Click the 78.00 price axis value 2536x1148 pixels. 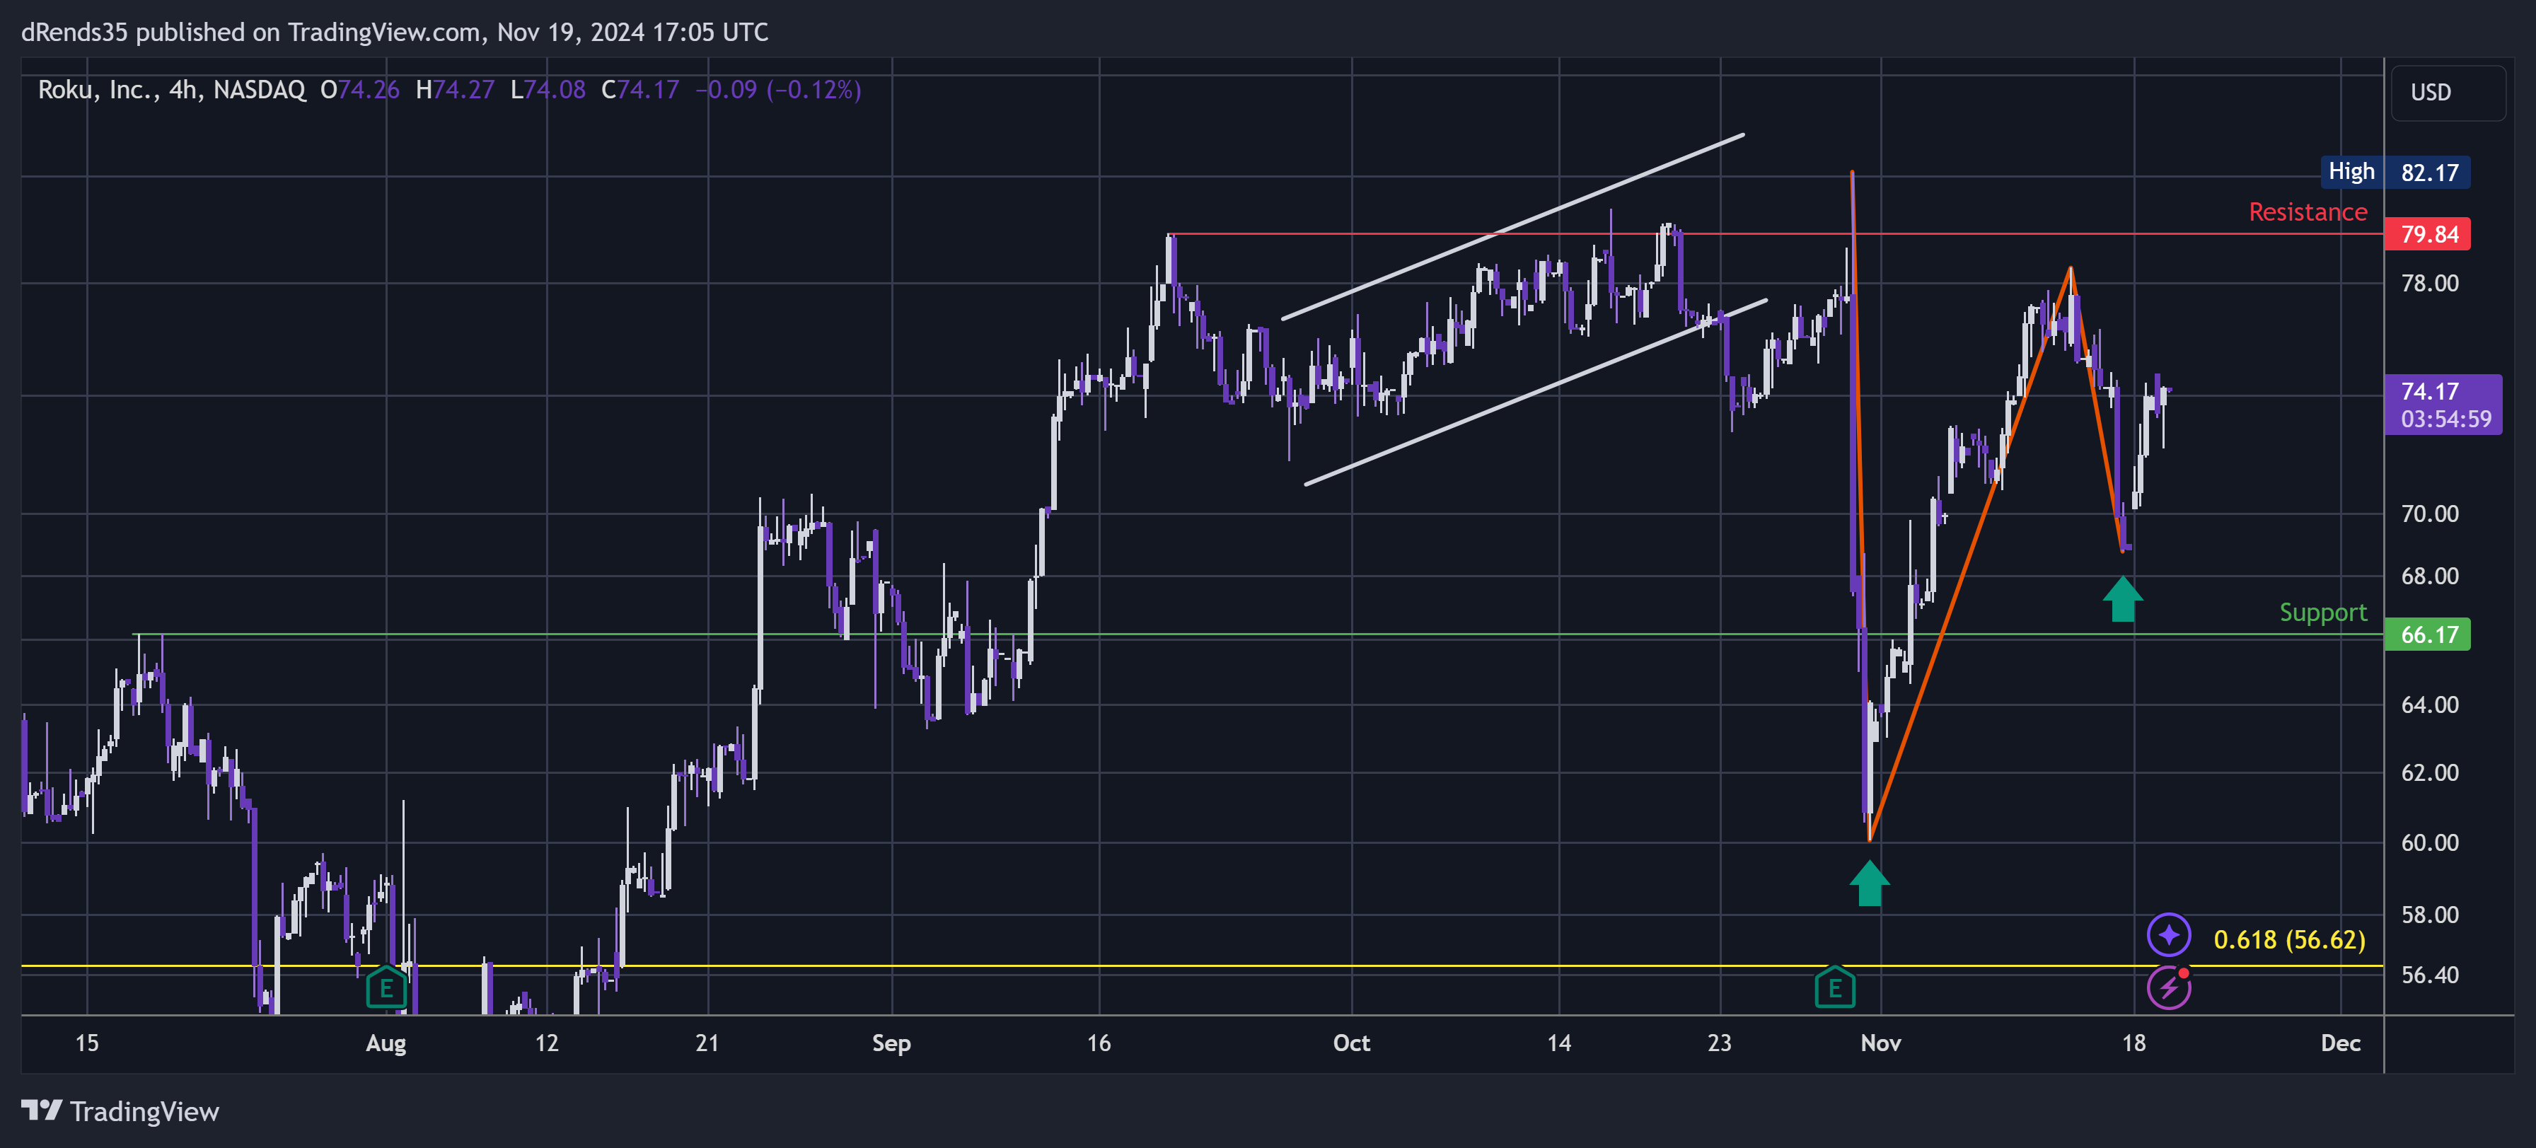[2430, 284]
